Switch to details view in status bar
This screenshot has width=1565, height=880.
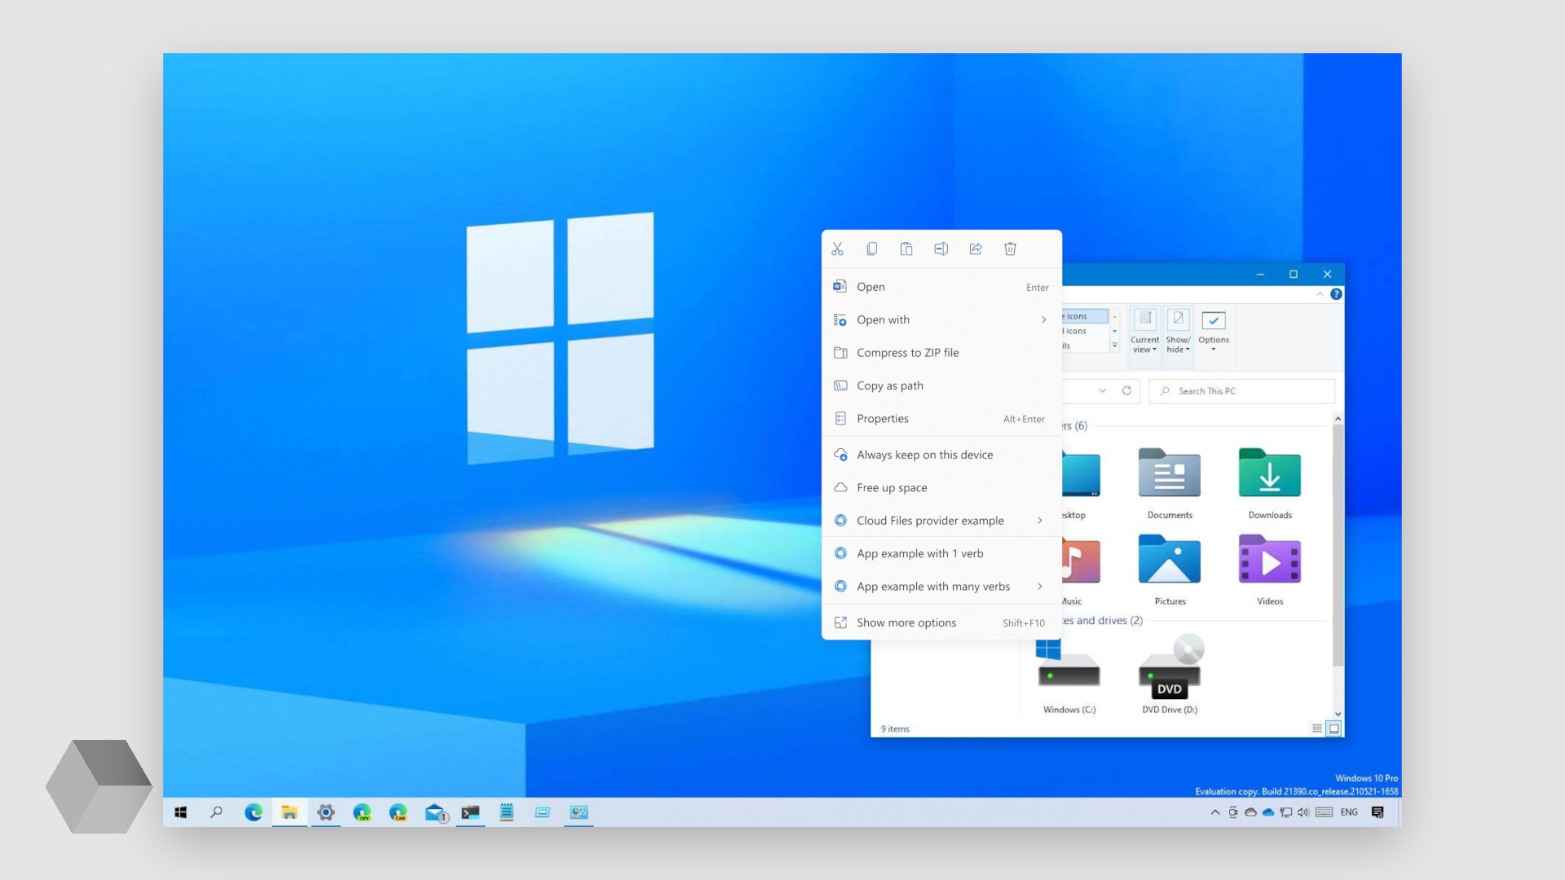[1316, 728]
